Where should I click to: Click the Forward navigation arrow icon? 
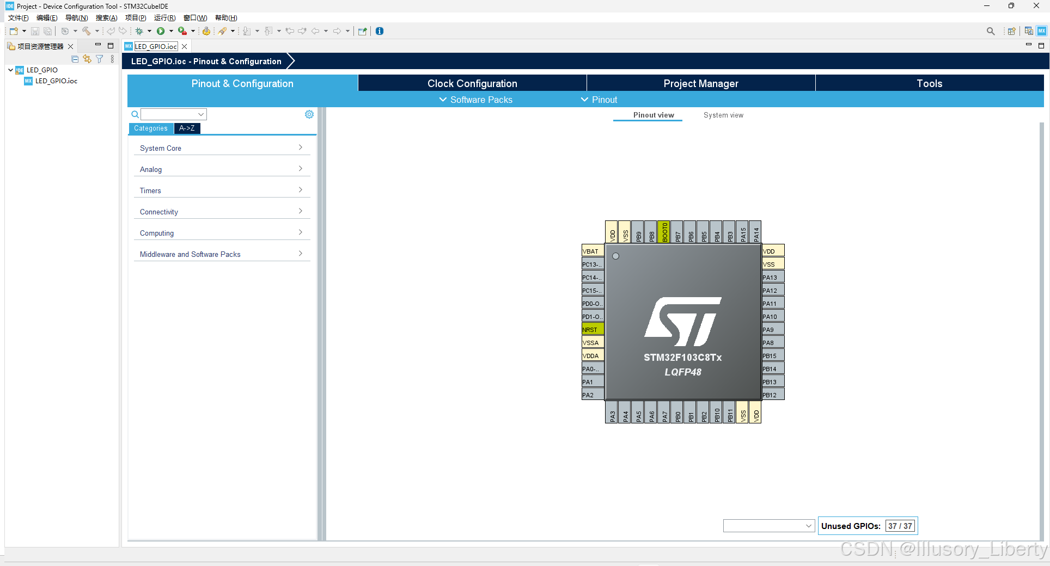point(337,31)
